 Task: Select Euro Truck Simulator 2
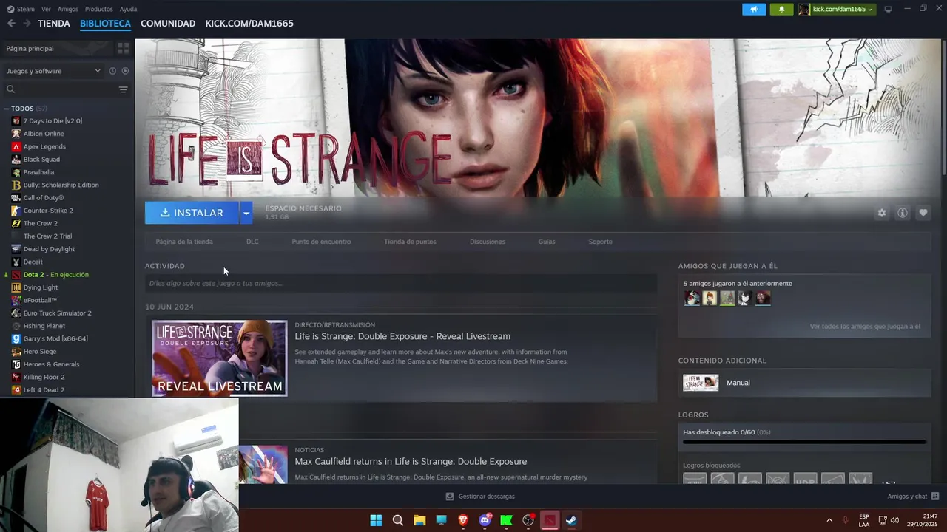coord(58,313)
